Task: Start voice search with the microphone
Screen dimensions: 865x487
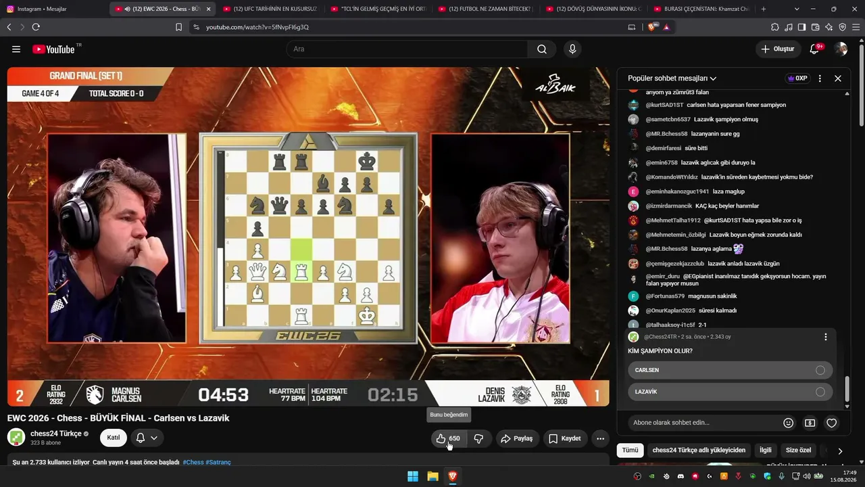Action: [572, 49]
